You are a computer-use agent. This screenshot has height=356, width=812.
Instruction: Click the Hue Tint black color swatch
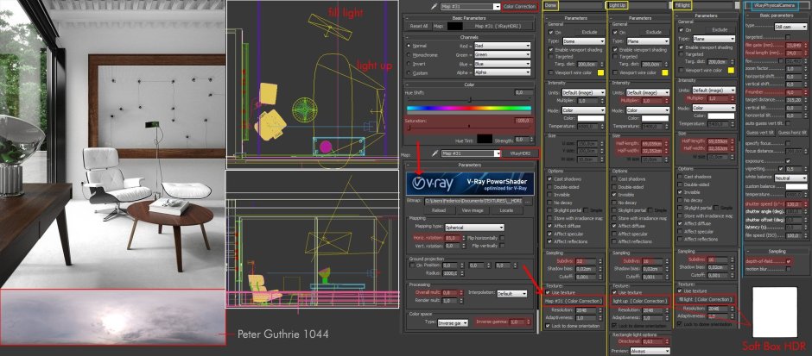point(485,139)
